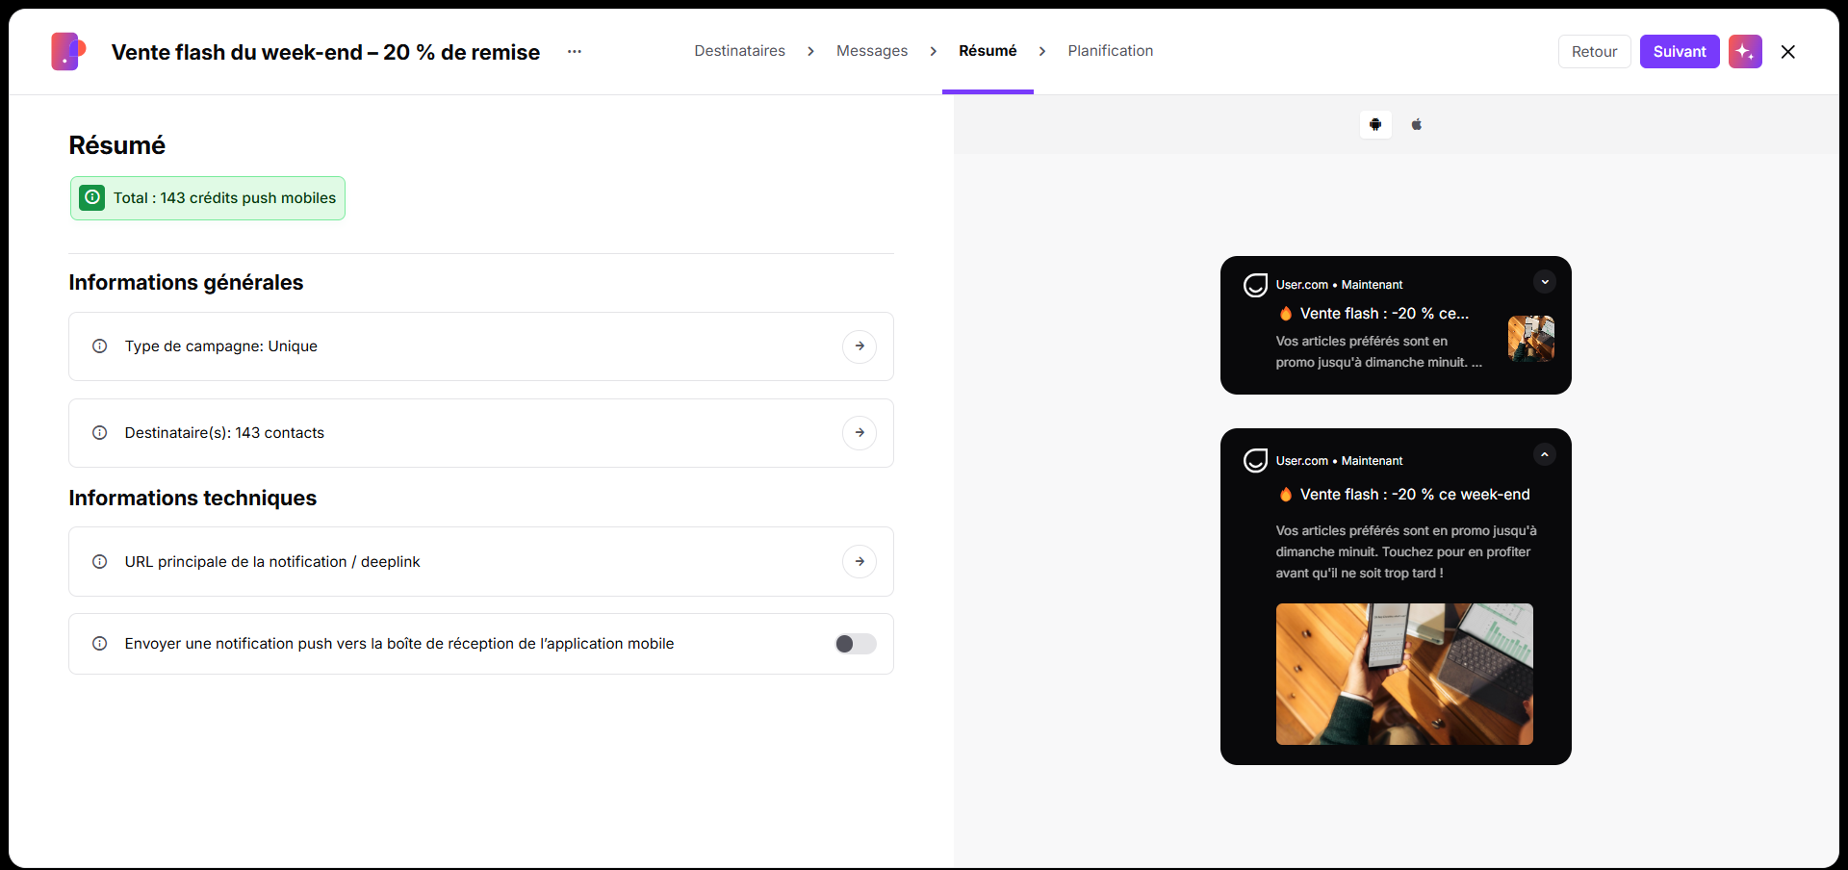1848x870 pixels.
Task: Click the 'Informations générales' heading
Action: coord(186,282)
